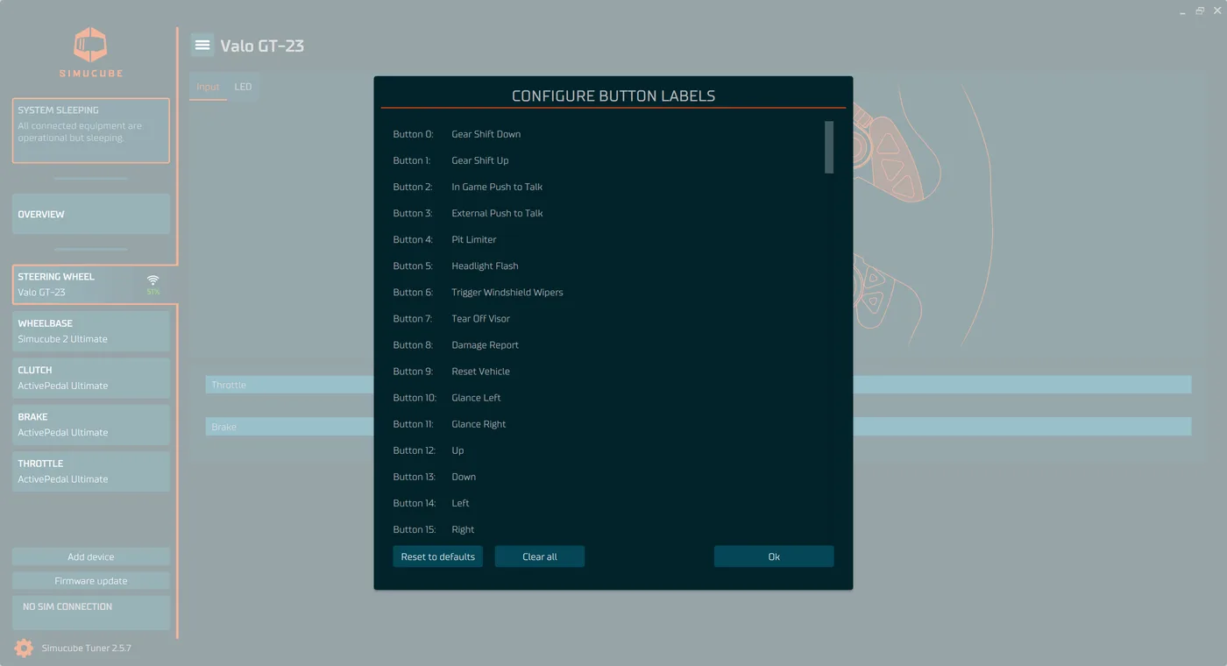Switch to the LED tab
The height and width of the screenshot is (666, 1227).
coord(243,87)
